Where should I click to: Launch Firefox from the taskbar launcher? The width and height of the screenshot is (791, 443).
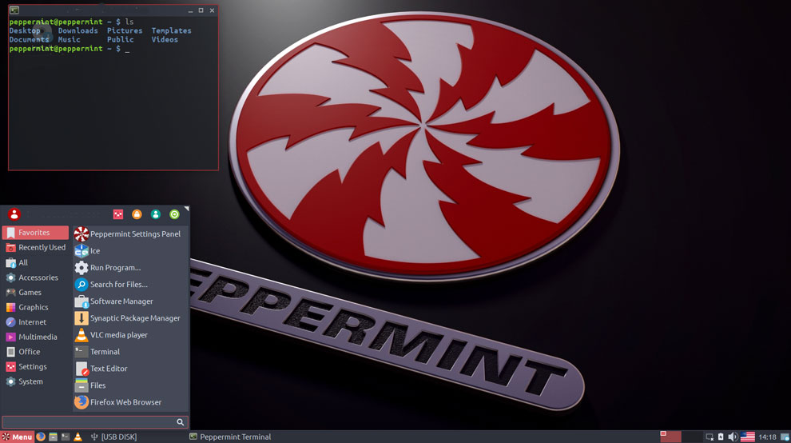[41, 437]
